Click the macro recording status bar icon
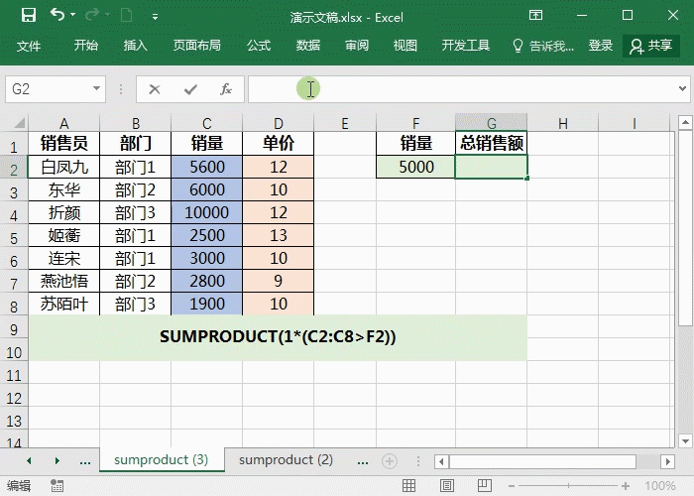This screenshot has height=496, width=694. click(x=57, y=486)
